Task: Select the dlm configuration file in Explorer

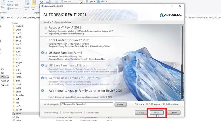Action: [18, 117]
